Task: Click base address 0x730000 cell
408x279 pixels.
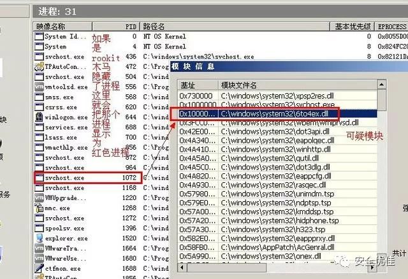Action: coord(196,96)
